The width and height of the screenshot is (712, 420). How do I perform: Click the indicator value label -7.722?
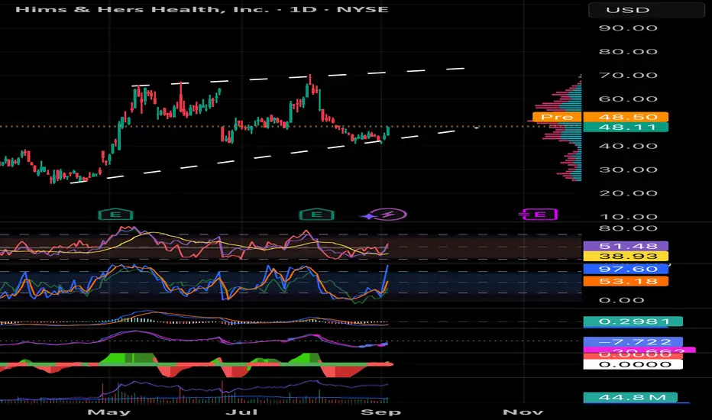point(633,342)
